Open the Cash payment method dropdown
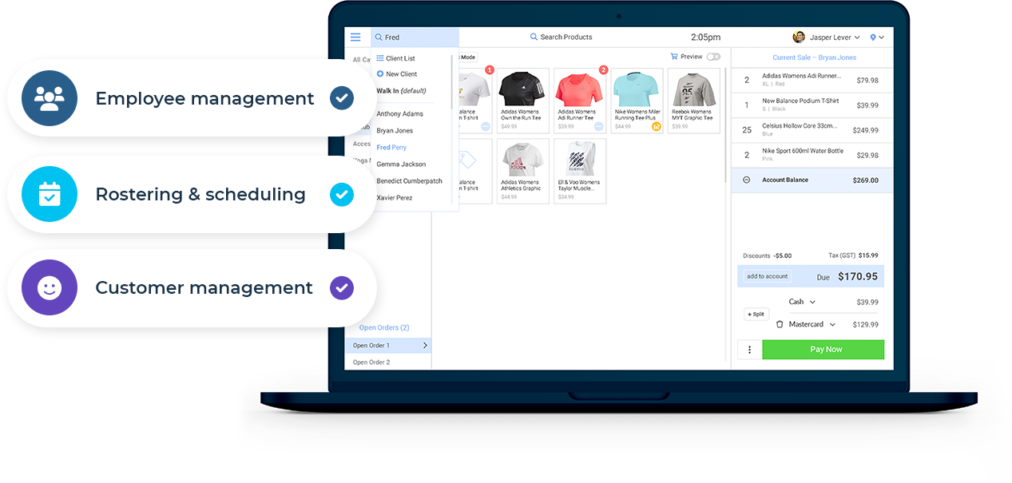This screenshot has height=483, width=1012. 812,303
